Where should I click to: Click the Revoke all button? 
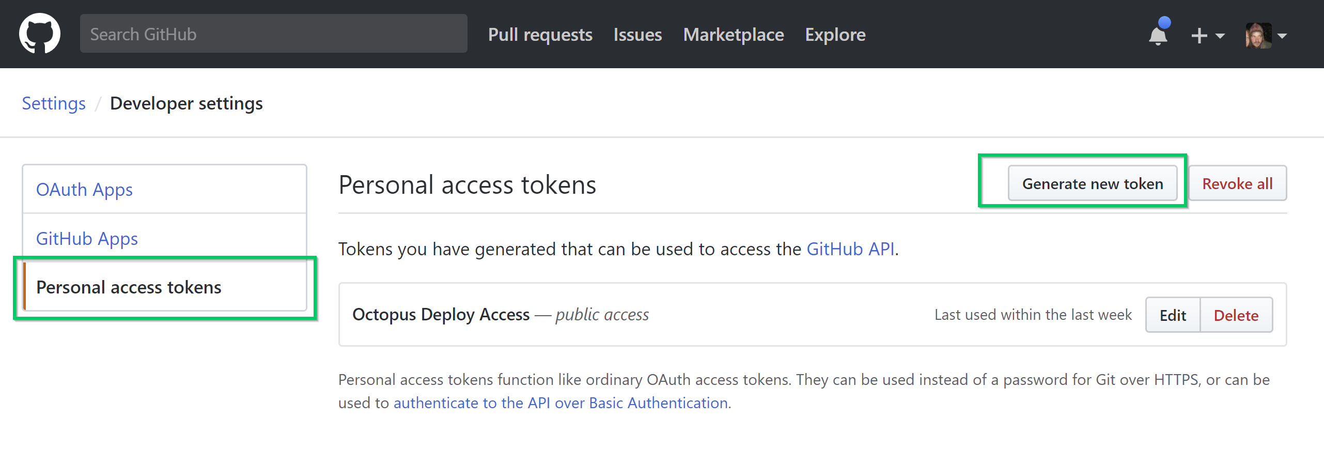(1237, 183)
